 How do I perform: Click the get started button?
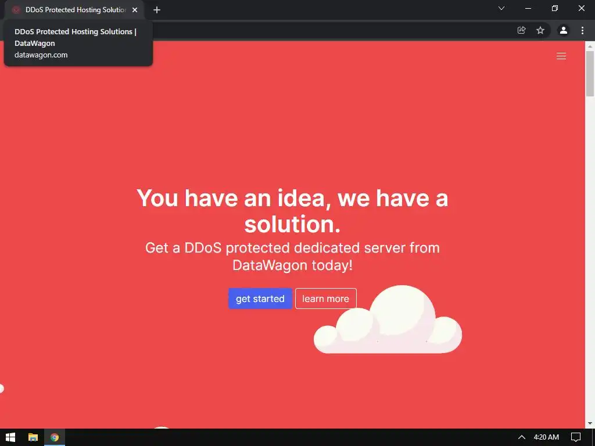(x=260, y=298)
